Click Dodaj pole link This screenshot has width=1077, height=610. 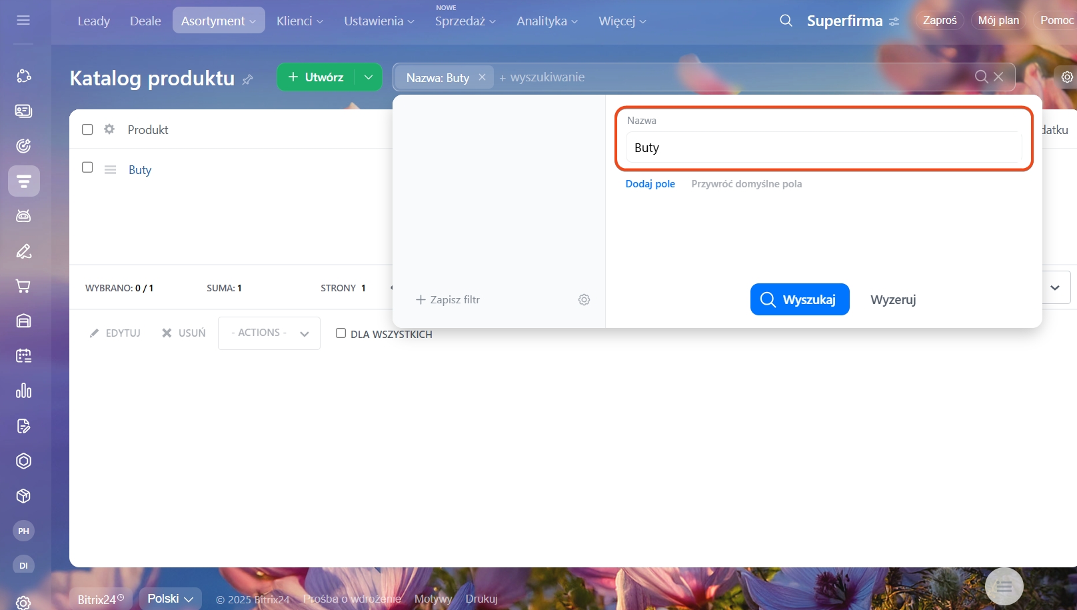coord(650,184)
